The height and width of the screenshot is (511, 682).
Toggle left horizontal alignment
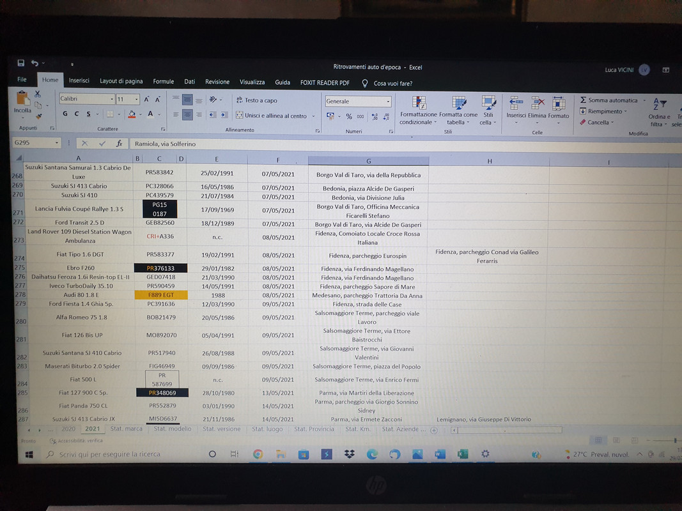click(176, 115)
